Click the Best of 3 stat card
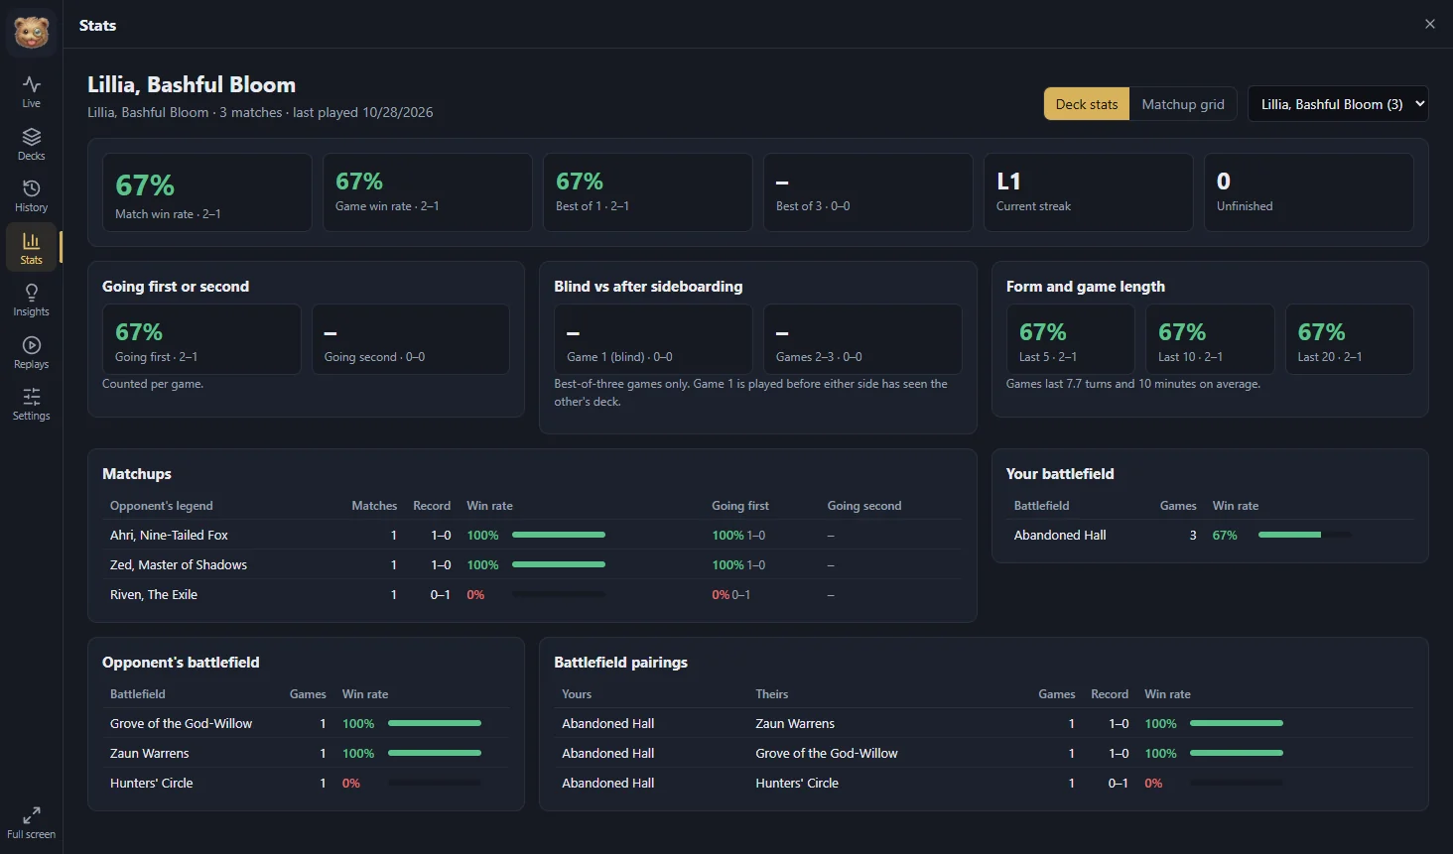The width and height of the screenshot is (1453, 854). [868, 192]
